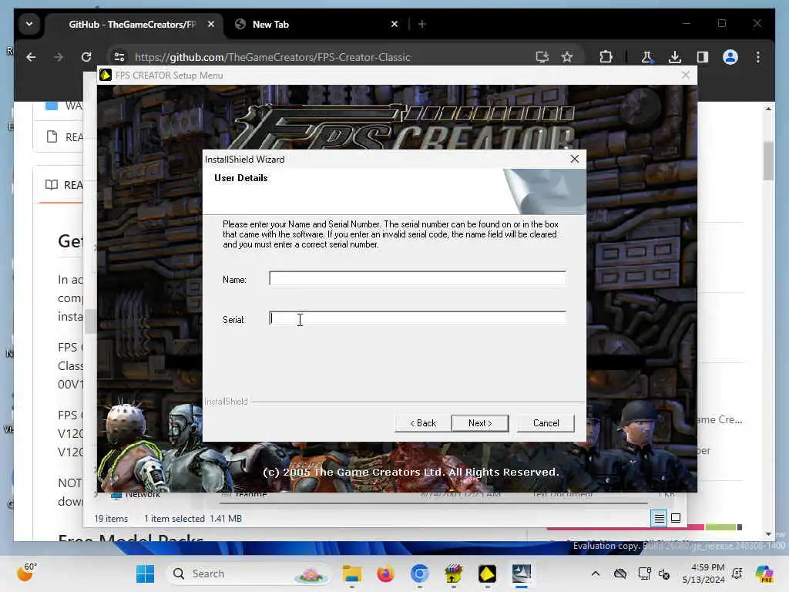This screenshot has width=789, height=592.
Task: Click the Name input field
Action: click(x=417, y=278)
